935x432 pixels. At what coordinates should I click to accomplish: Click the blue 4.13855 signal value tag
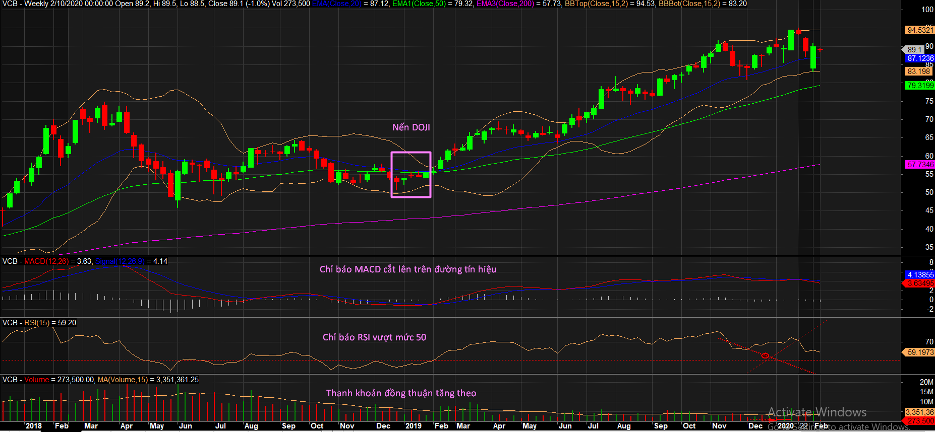(x=920, y=275)
